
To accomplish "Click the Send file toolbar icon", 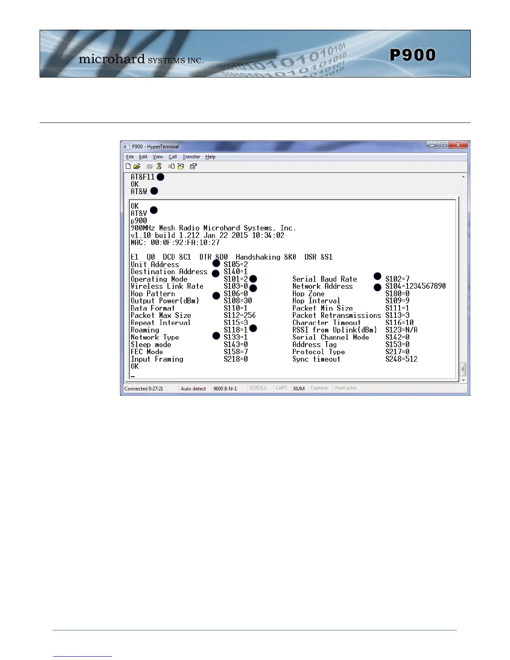I will pyautogui.click(x=171, y=166).
